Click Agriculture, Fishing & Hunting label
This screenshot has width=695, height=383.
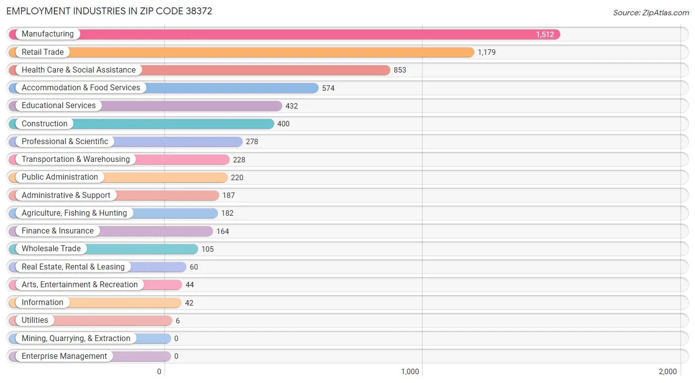[x=74, y=213]
